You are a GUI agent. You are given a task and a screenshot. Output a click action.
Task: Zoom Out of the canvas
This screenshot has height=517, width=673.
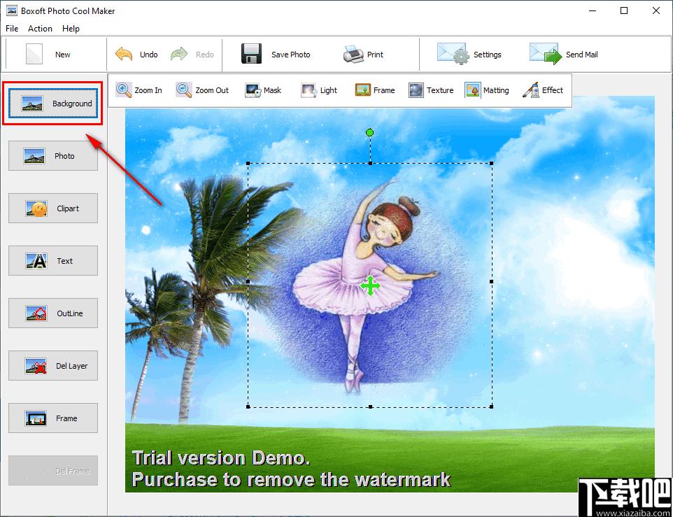(x=202, y=90)
